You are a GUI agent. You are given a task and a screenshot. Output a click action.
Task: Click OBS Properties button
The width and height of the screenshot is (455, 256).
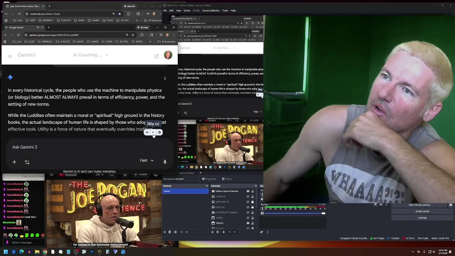coord(209,179)
